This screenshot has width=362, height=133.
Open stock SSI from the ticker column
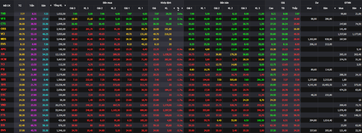[3, 54]
